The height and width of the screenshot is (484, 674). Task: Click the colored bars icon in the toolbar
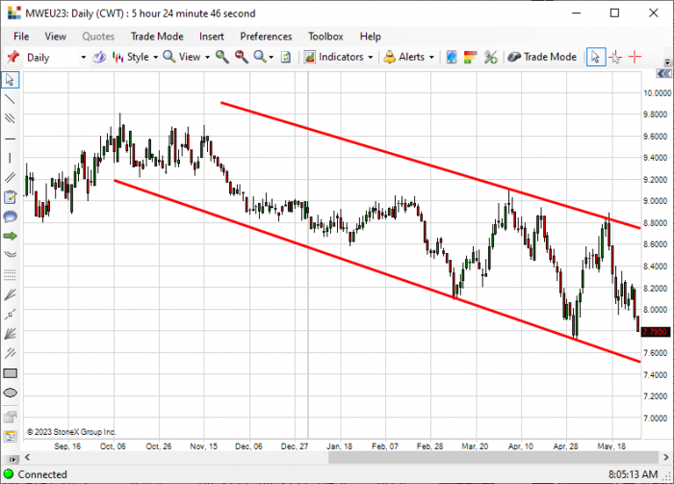[x=470, y=57]
